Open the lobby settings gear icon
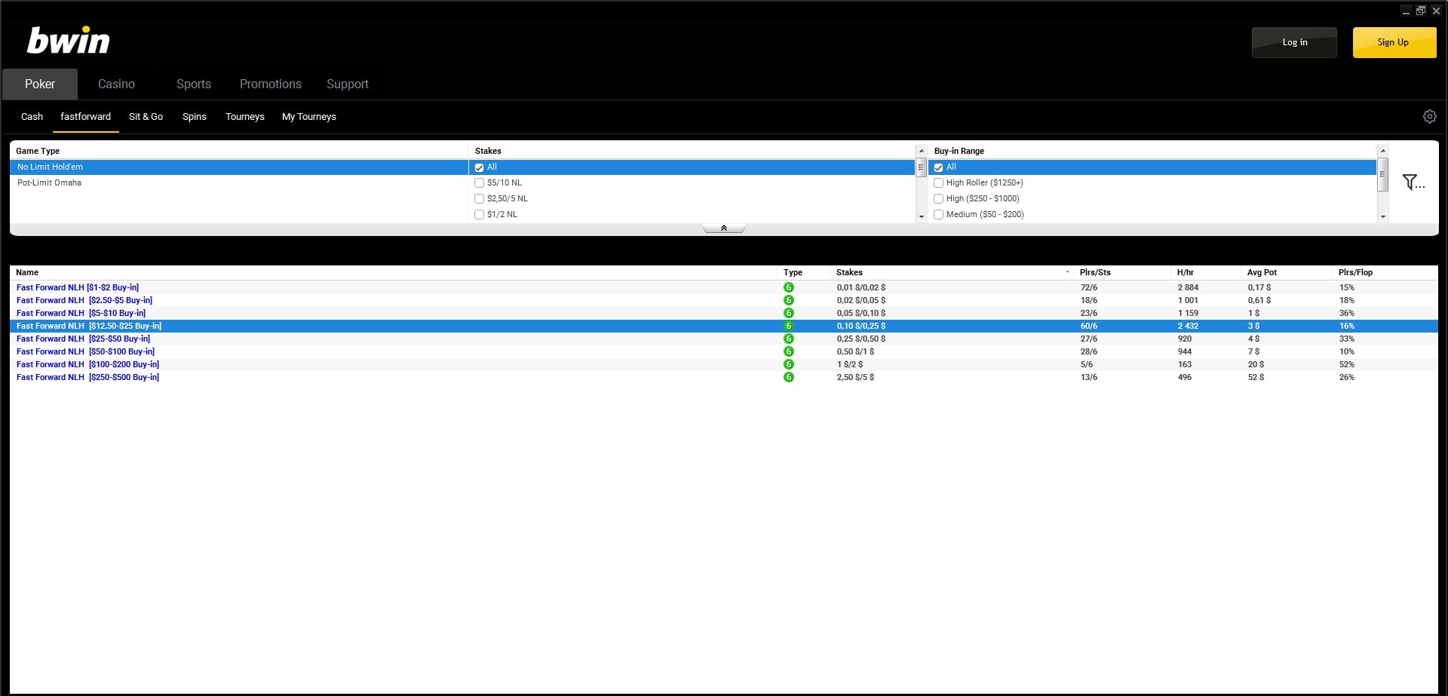The width and height of the screenshot is (1448, 696). (x=1429, y=116)
